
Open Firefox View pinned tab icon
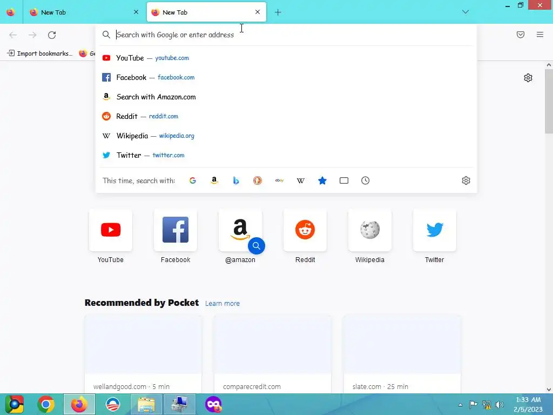(11, 12)
